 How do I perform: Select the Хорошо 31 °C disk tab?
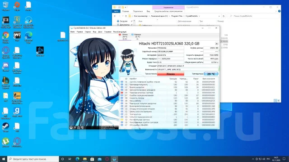(137, 37)
